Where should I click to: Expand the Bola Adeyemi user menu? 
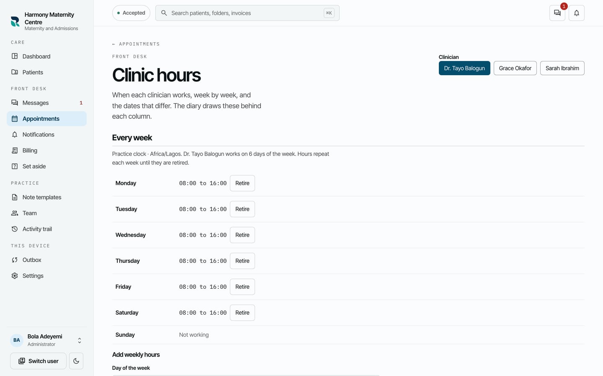(46, 340)
